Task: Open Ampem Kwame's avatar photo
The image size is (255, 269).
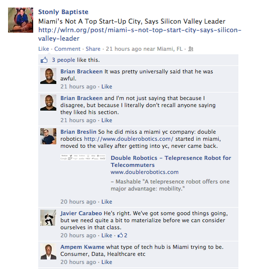Action: pyautogui.click(x=48, y=251)
